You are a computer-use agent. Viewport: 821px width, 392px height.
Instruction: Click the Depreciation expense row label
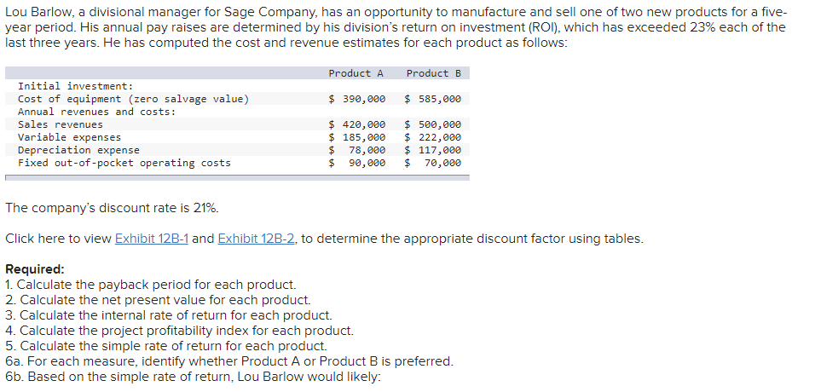point(78,150)
